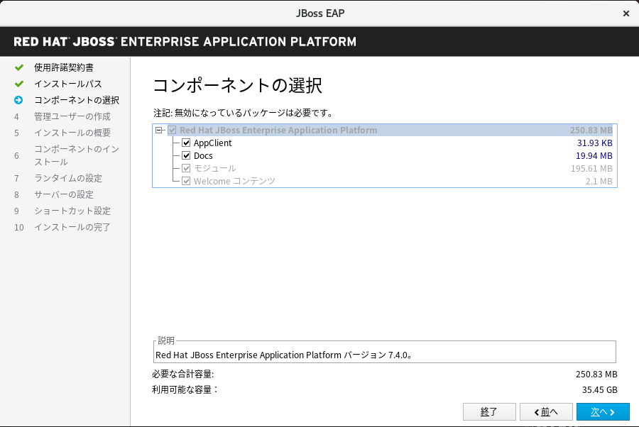Collapse the Red Hat JBoss Enterprise Application Platform tree
The height and width of the screenshot is (427, 639).
click(x=159, y=131)
